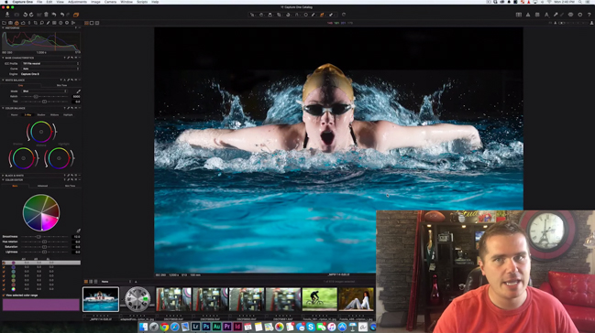Viewport: 595px width, 333px height.
Task: Select the Shadow tab in Color Balance
Action: point(41,114)
